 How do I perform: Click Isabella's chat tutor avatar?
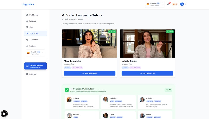tap(142, 100)
